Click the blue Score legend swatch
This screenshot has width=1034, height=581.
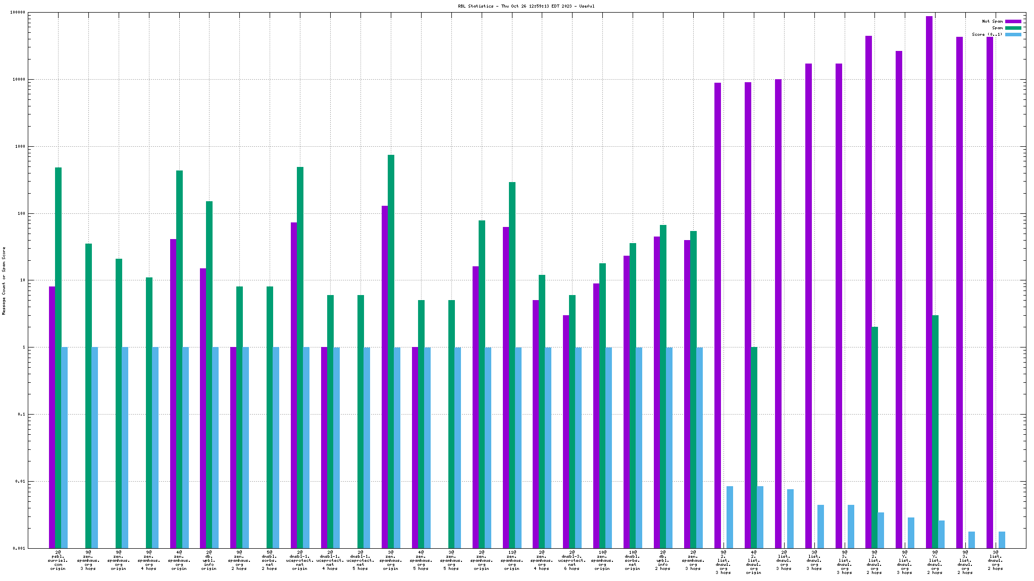(1013, 34)
